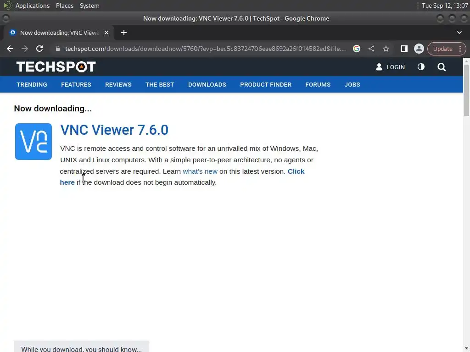The image size is (470, 352).
Task: Click the window menu button in title bar
Action: tap(6, 18)
